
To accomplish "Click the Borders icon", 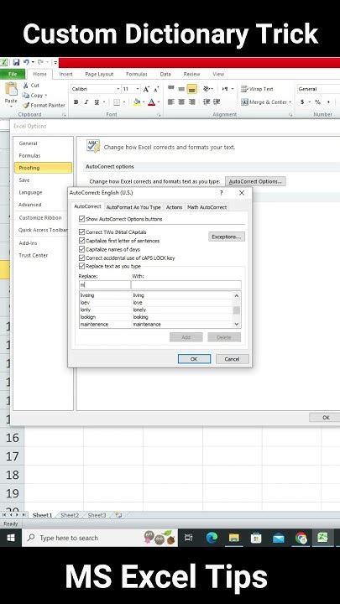I will (117, 102).
